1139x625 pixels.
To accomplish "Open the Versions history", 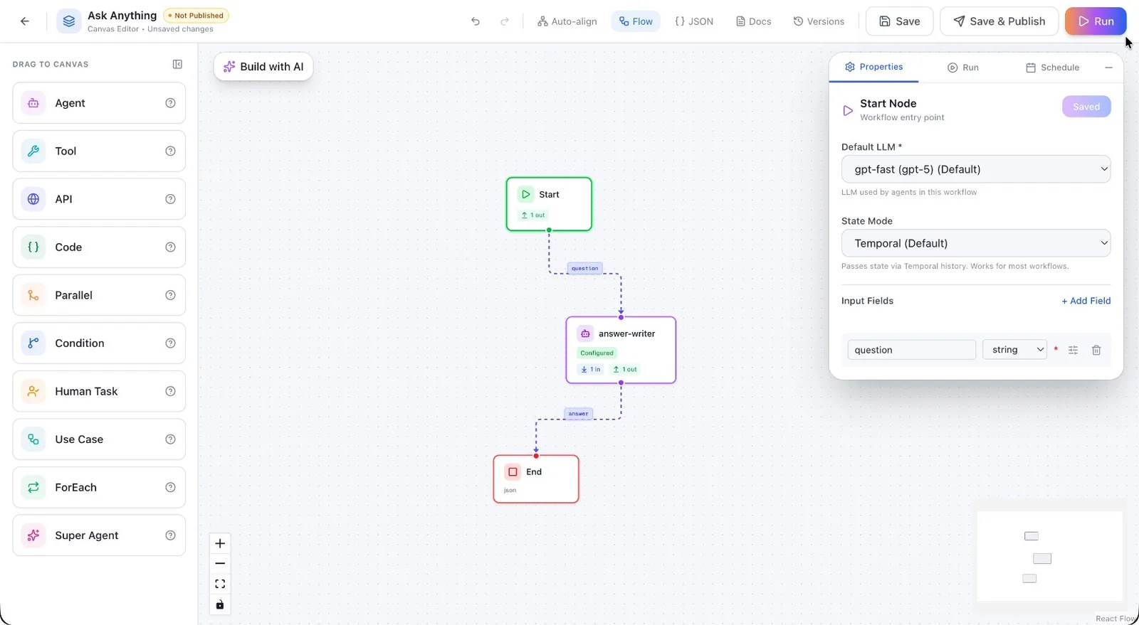I will point(819,21).
